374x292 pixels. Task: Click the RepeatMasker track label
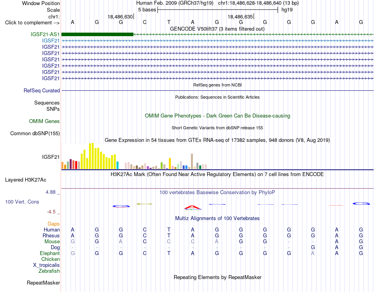(43, 283)
